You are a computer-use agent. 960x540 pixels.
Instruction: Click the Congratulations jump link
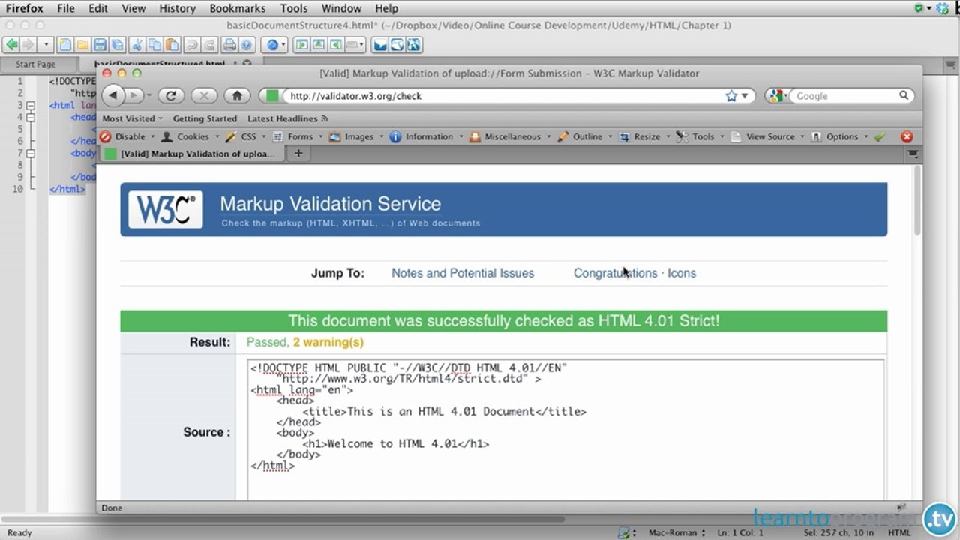(615, 273)
